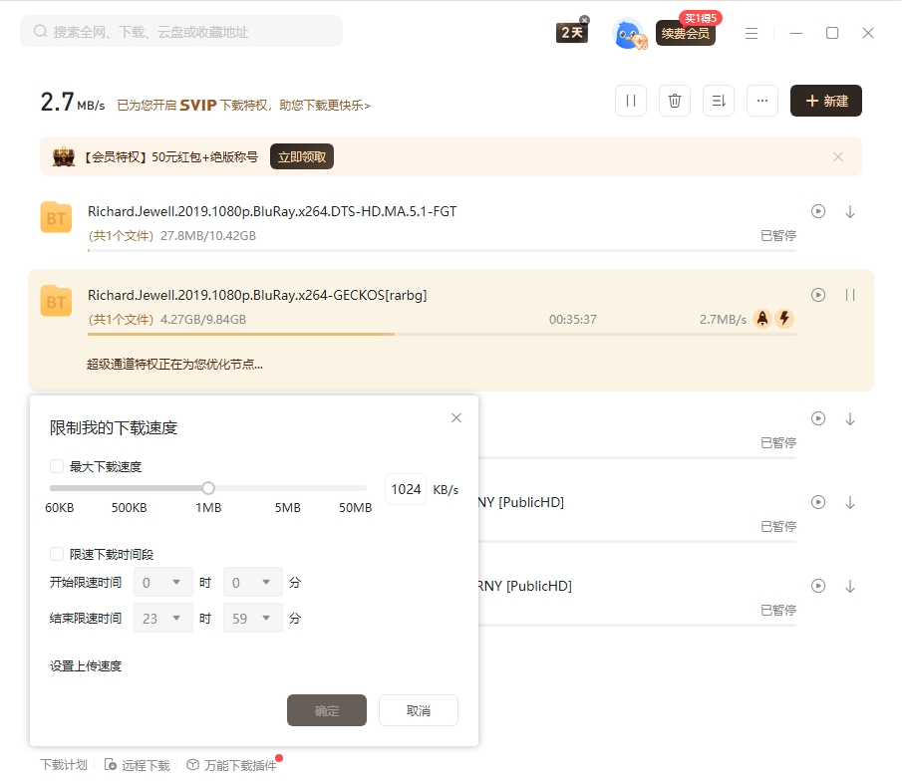Click the rocket acceleration icon

pos(761,319)
